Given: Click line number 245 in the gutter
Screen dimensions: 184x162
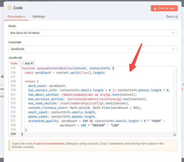Looking at the screenshot, I should pyautogui.click(x=13, y=68).
